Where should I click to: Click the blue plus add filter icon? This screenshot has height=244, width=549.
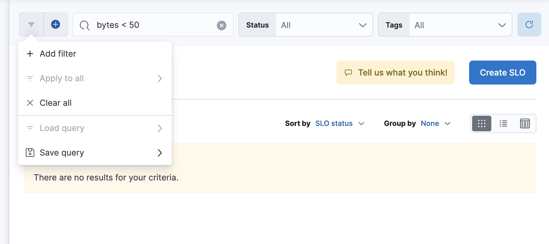pyautogui.click(x=56, y=25)
